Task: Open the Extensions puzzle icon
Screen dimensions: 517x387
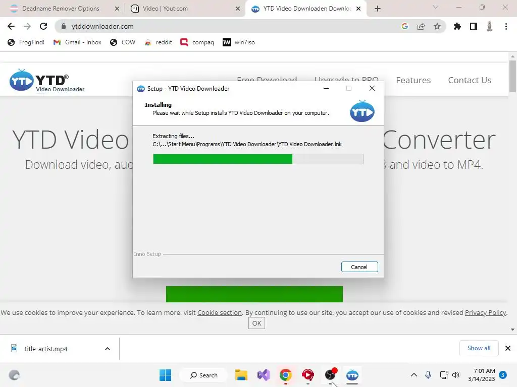Action: (457, 26)
